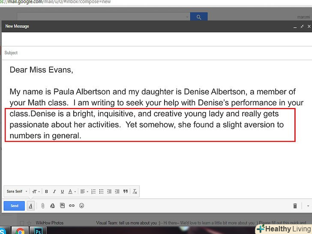The width and height of the screenshot is (312, 234).
Task: Send the email message
Action: tap(14, 206)
